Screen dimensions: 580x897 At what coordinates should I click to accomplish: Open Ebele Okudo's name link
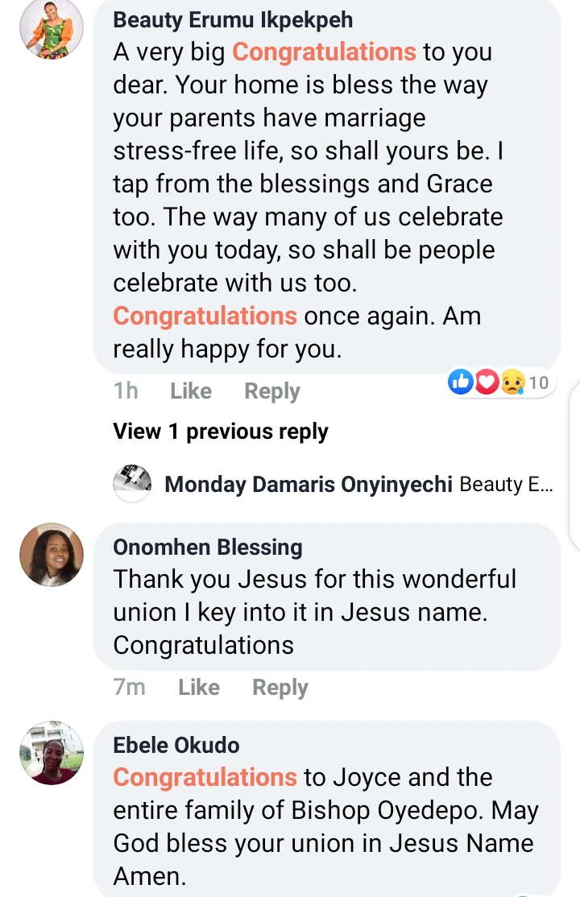coord(176,746)
